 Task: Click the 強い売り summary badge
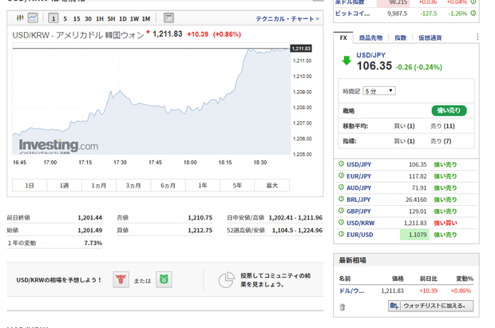(x=449, y=110)
